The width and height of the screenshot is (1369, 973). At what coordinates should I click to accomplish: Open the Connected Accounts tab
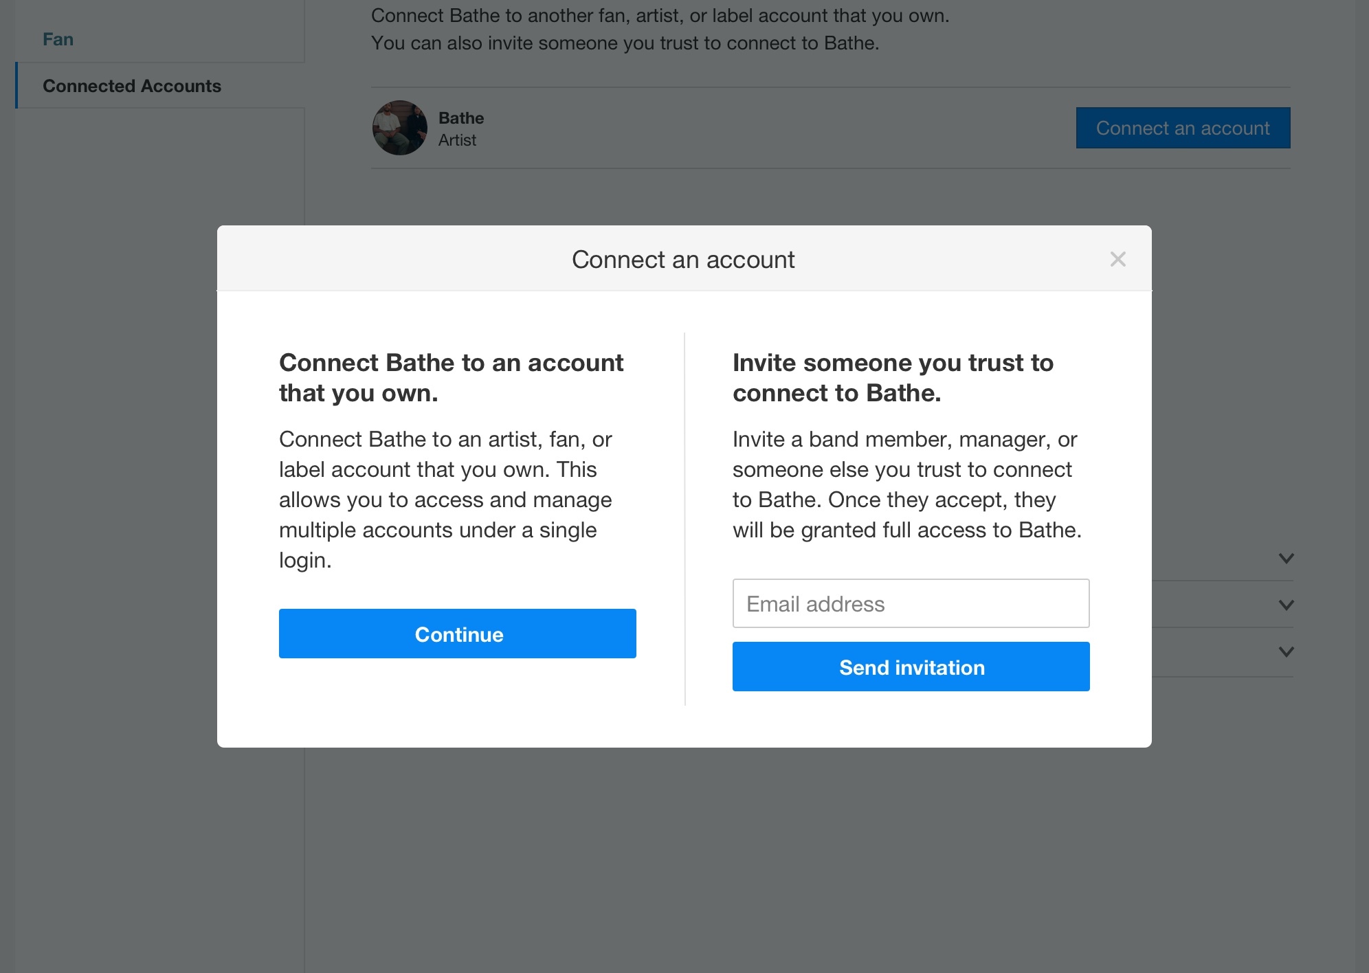tap(132, 86)
